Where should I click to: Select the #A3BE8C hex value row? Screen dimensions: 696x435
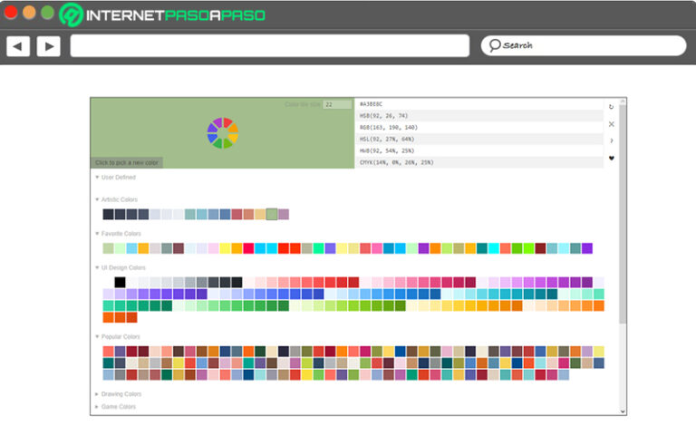(478, 104)
